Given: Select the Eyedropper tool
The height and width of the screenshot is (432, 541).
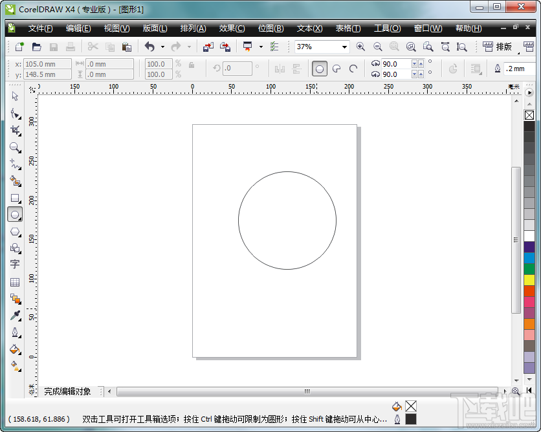Looking at the screenshot, I should [15, 316].
